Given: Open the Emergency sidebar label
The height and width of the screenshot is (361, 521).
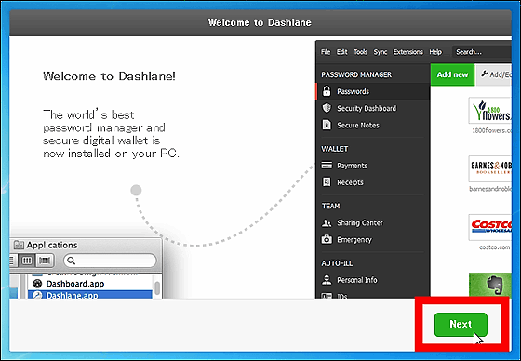Looking at the screenshot, I should click(354, 240).
